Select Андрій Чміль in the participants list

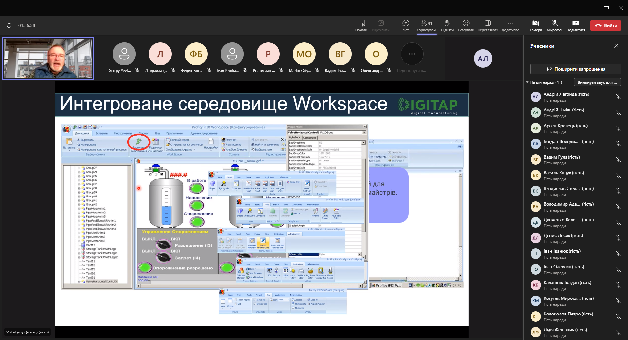click(575, 112)
